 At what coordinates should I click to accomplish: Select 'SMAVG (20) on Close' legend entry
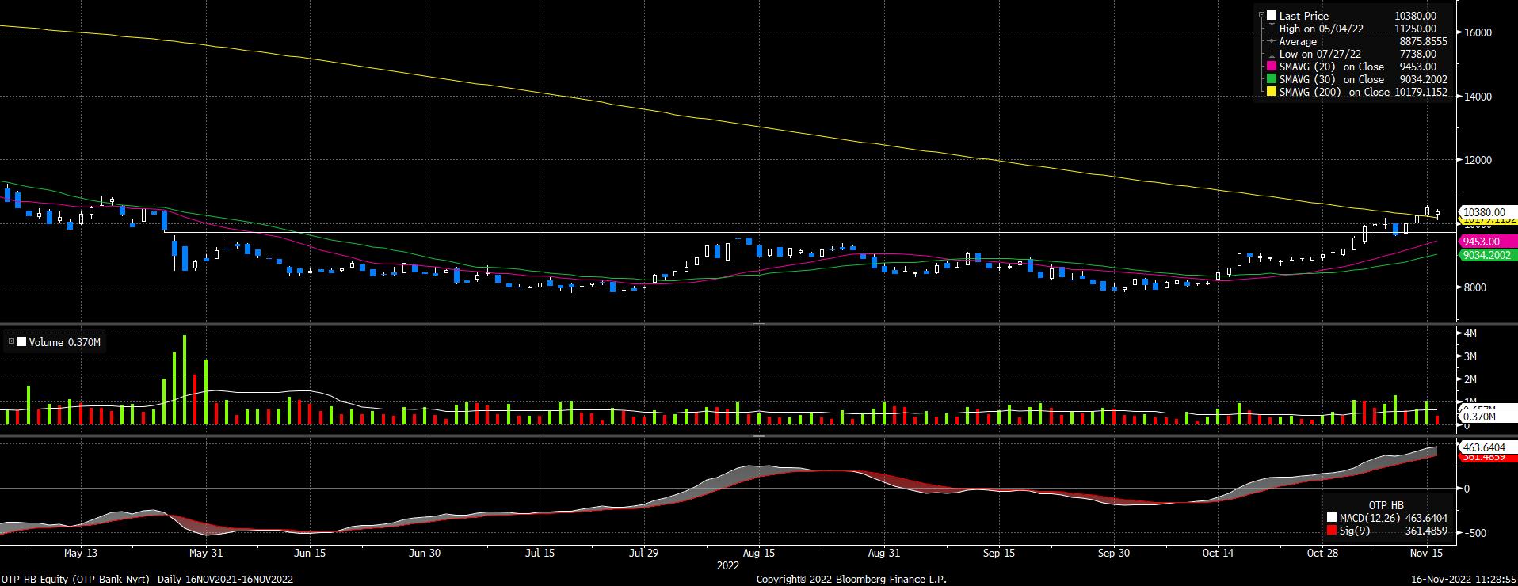click(1332, 67)
